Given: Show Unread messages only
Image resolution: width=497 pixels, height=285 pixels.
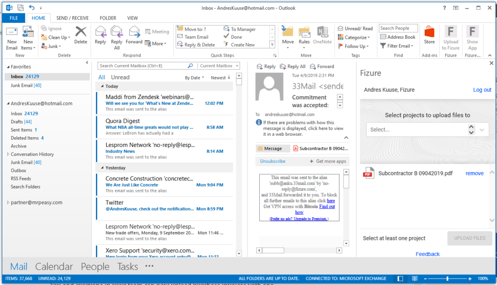Looking at the screenshot, I should click(x=120, y=77).
